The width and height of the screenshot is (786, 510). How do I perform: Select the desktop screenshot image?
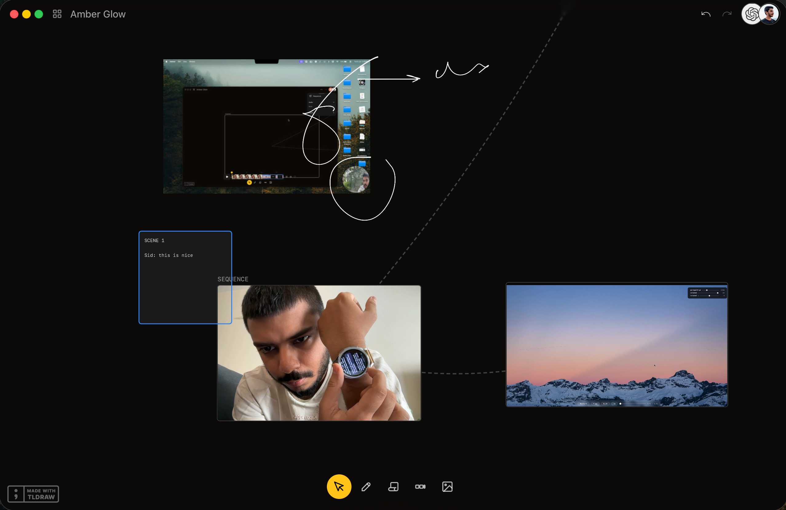click(267, 126)
